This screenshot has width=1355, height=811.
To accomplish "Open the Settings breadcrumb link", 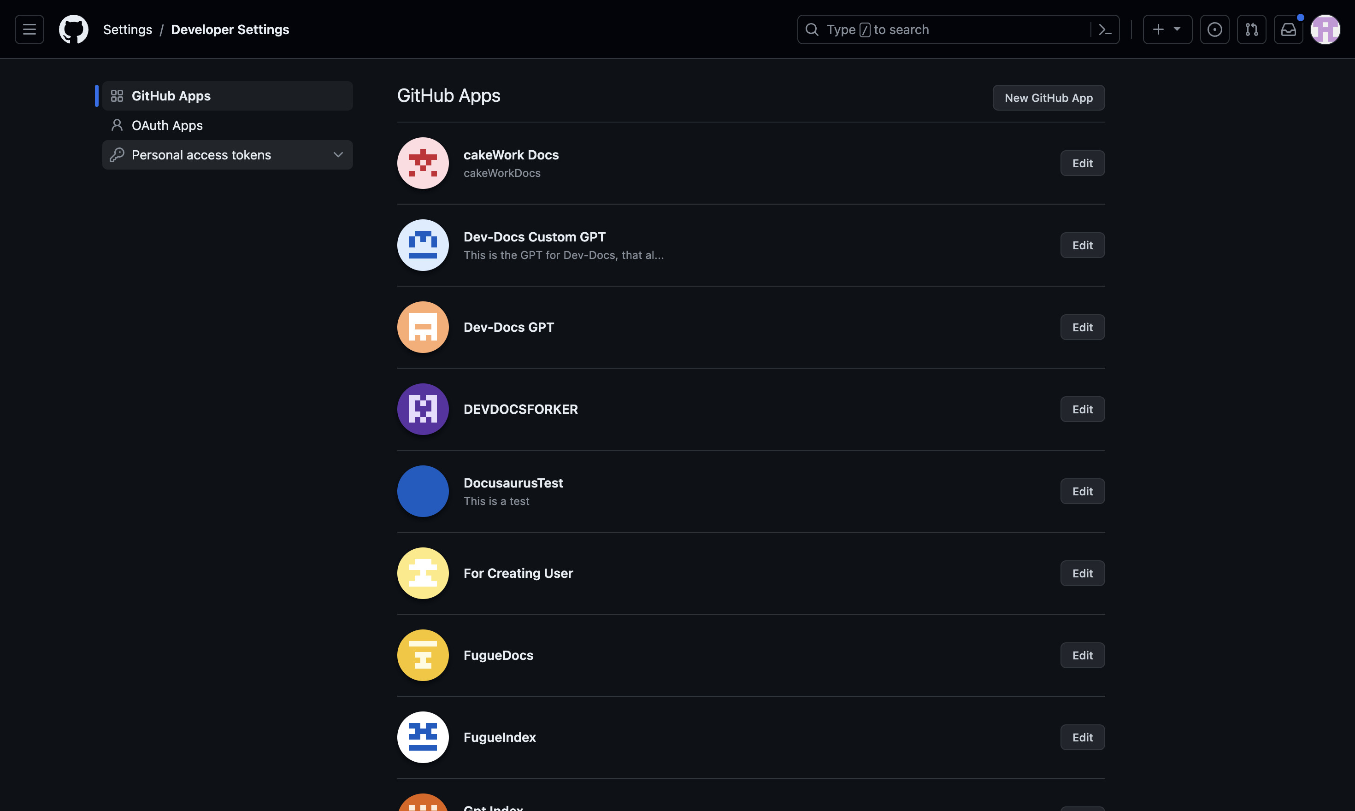I will [127, 29].
